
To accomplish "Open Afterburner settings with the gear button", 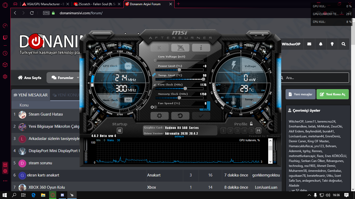I will pyautogui.click(x=159, y=116).
